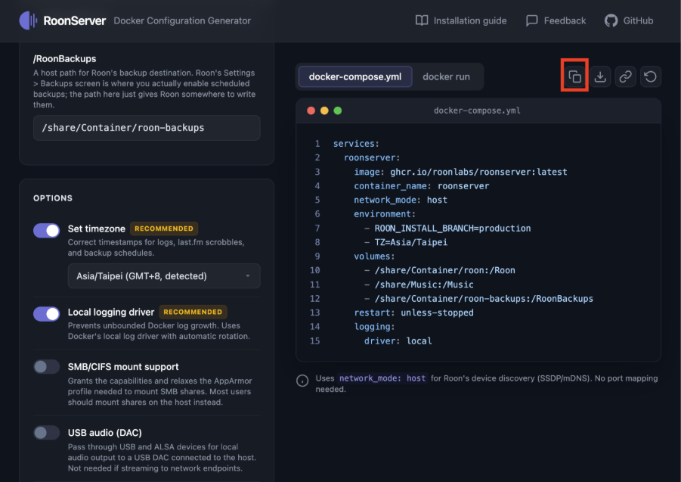Click red dot in code window header
Viewport: 681px width, 482px height.
pos(311,110)
